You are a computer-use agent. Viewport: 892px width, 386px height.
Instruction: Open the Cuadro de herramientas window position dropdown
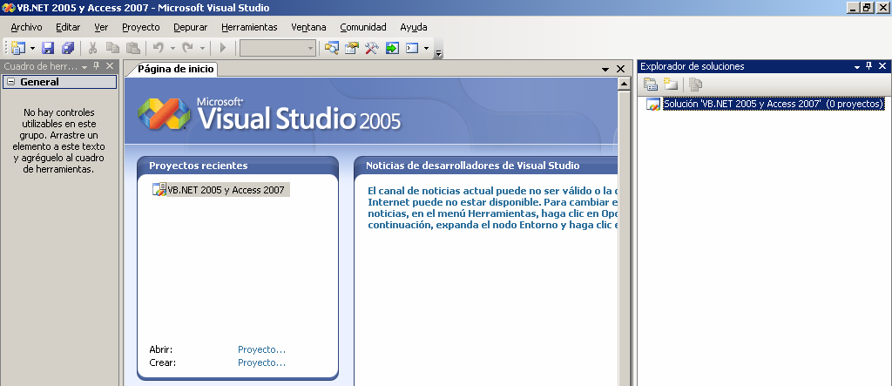click(84, 66)
